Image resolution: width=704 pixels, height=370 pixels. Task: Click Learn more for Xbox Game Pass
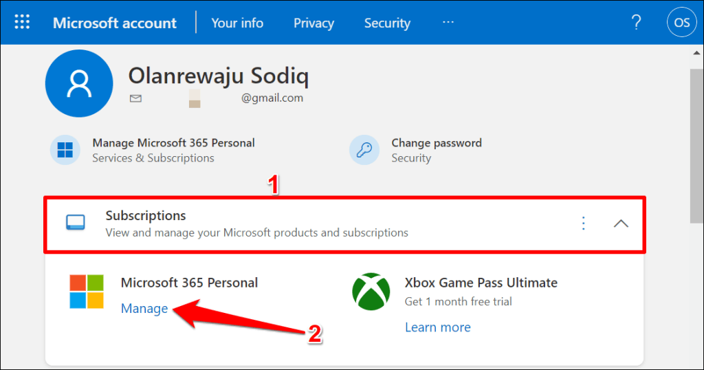pyautogui.click(x=438, y=327)
